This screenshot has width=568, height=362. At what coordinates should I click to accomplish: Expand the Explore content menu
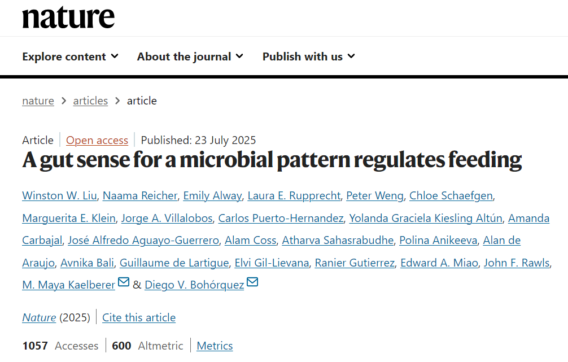[x=70, y=56]
